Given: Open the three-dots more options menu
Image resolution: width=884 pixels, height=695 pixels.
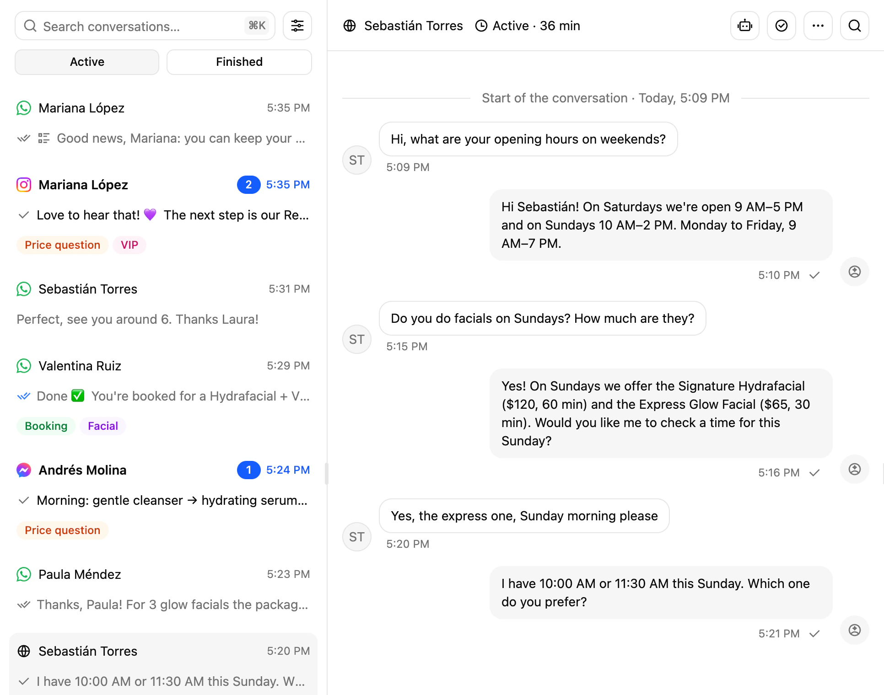Looking at the screenshot, I should [x=818, y=26].
